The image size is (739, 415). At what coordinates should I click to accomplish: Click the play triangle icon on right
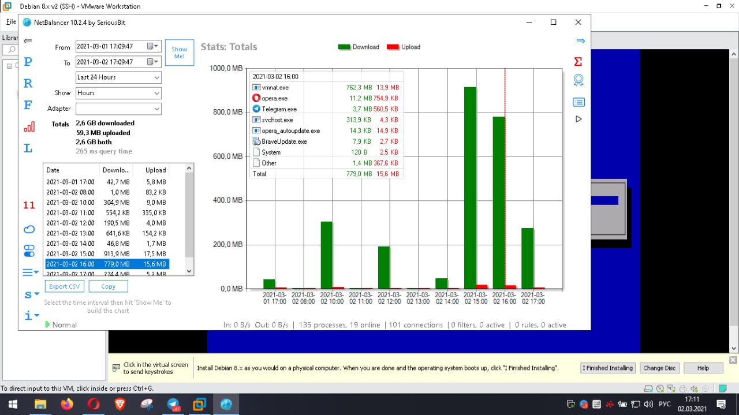tap(578, 119)
